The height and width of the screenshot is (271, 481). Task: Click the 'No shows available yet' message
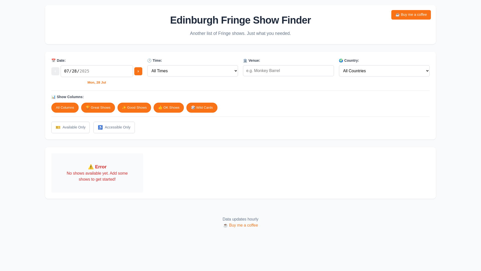click(x=97, y=176)
